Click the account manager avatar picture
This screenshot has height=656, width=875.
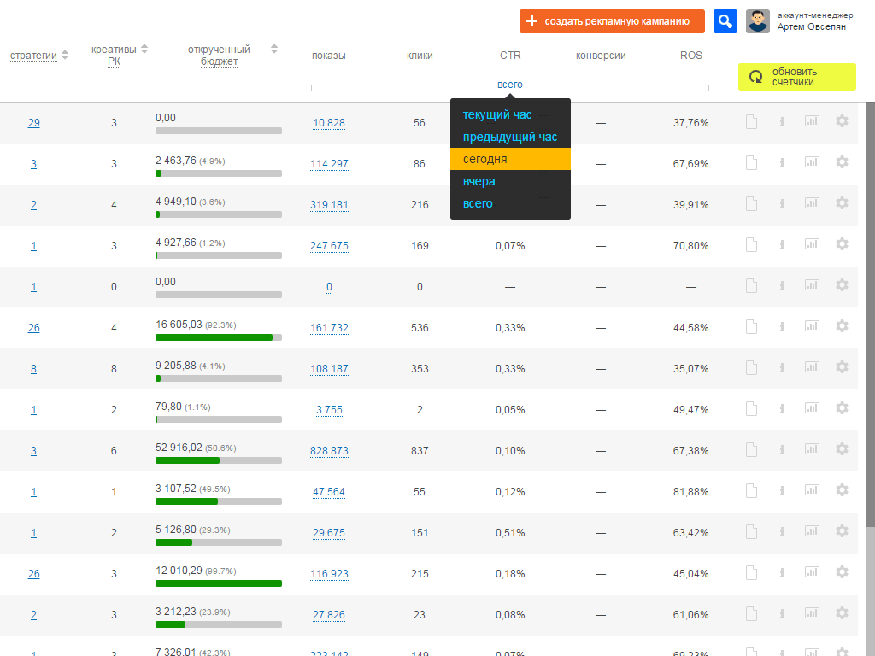[x=758, y=21]
